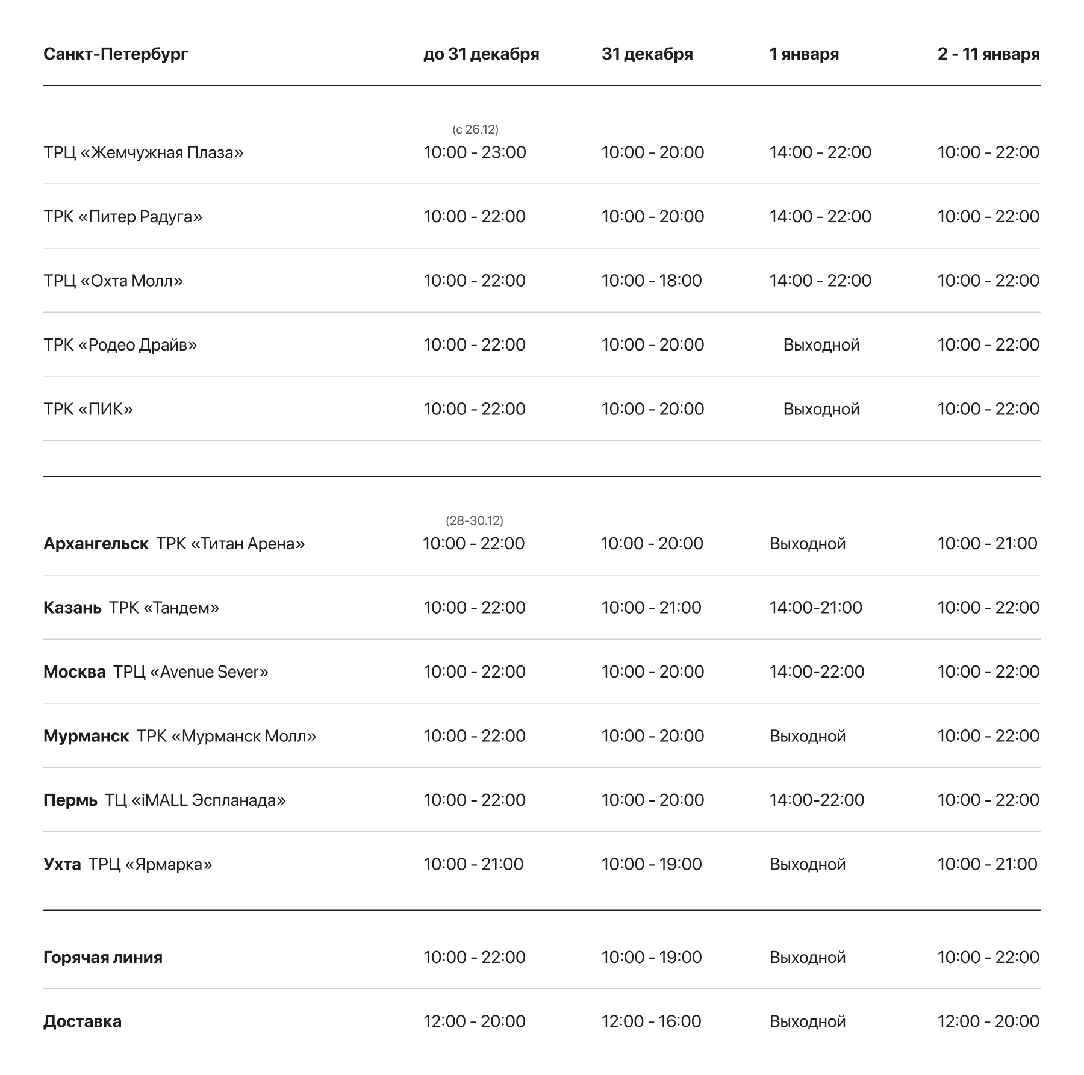Click the «31 декабря» column header
Viewport: 1084px width, 1075px height.
tap(647, 54)
